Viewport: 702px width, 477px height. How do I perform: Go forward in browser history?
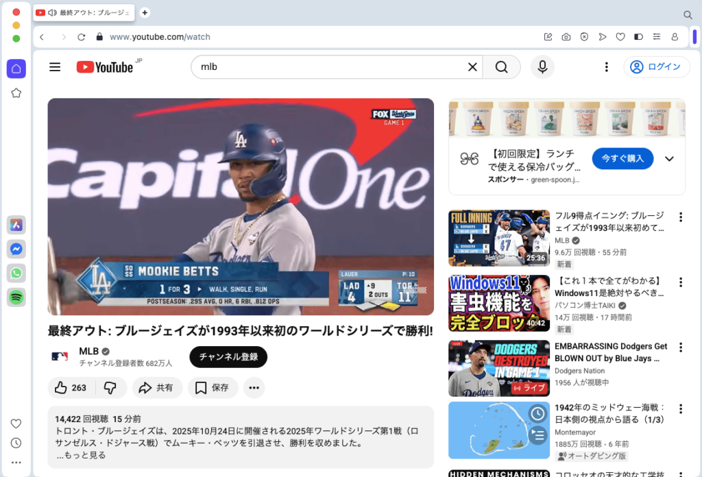[x=64, y=37]
